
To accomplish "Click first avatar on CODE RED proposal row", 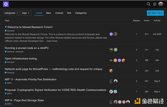I will 111,92.
